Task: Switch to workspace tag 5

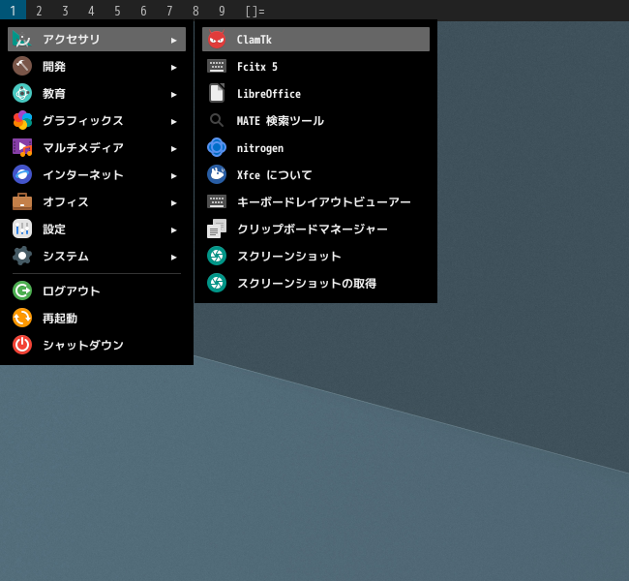Action: [117, 11]
